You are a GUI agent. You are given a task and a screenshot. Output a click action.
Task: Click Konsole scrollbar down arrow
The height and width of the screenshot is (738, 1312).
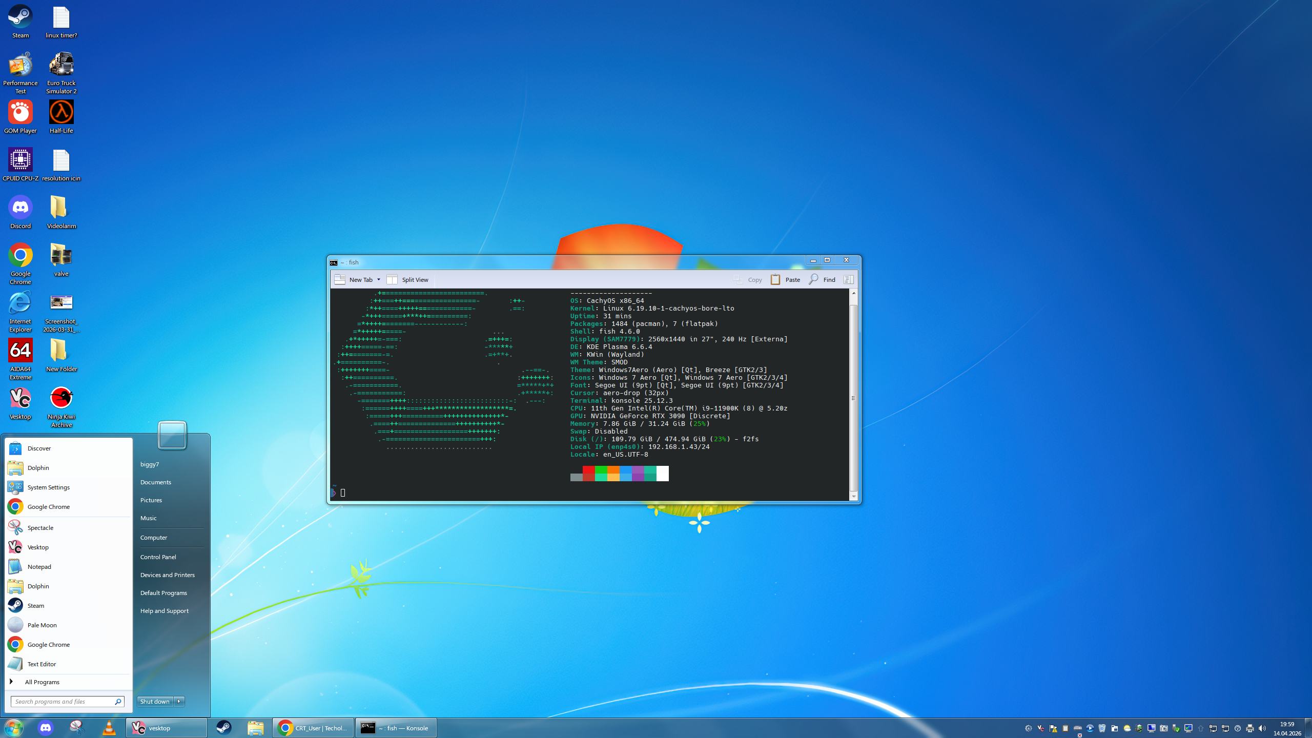pyautogui.click(x=854, y=497)
